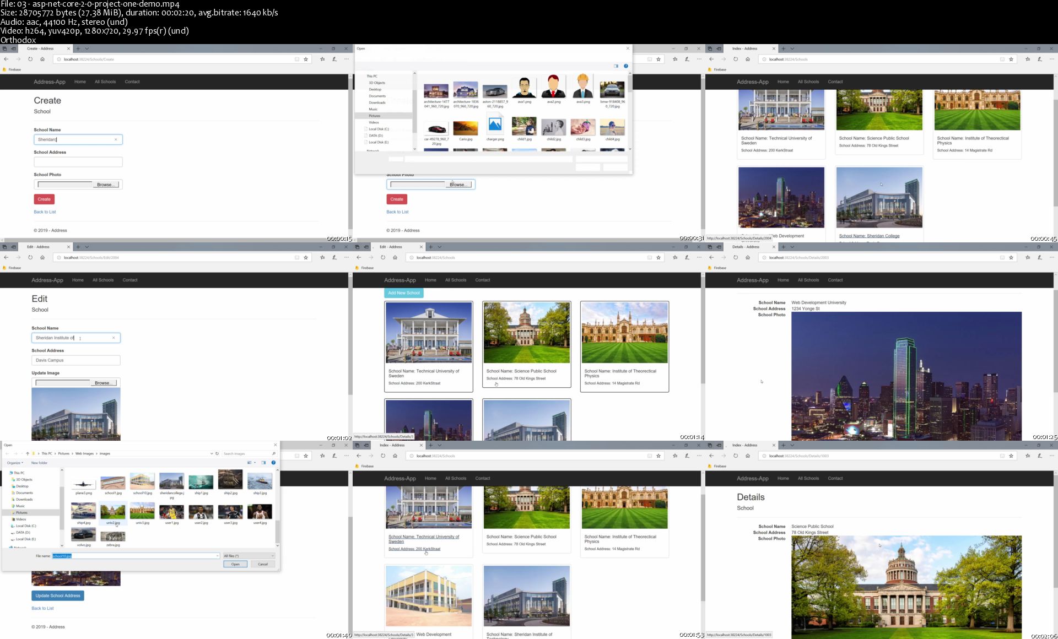Click Back to List below Update School Address
The image size is (1058, 639).
[42, 608]
